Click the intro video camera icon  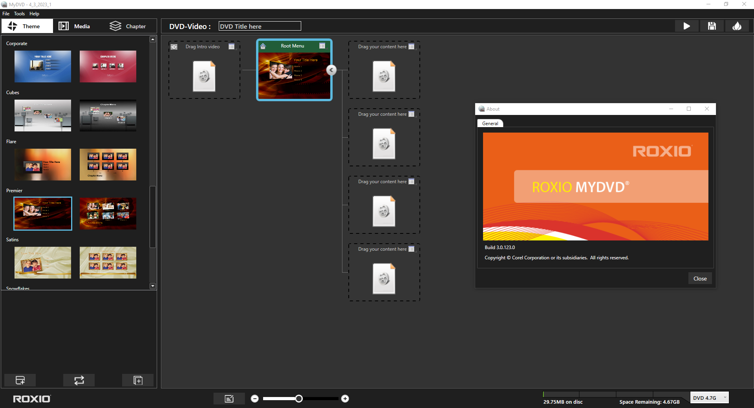[174, 47]
